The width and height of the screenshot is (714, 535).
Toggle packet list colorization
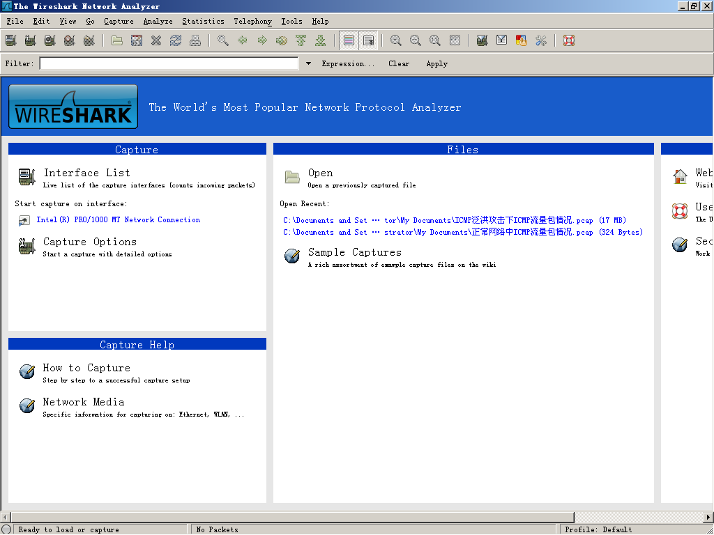pos(349,40)
